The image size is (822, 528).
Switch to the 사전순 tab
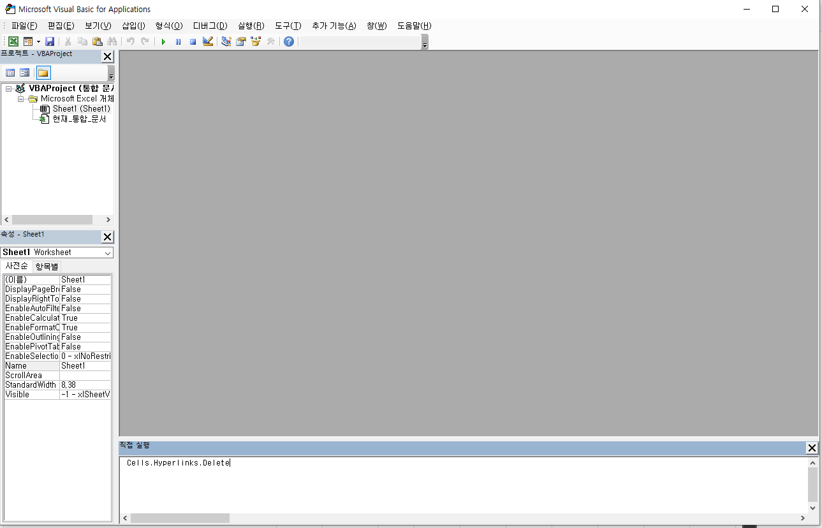(x=17, y=266)
